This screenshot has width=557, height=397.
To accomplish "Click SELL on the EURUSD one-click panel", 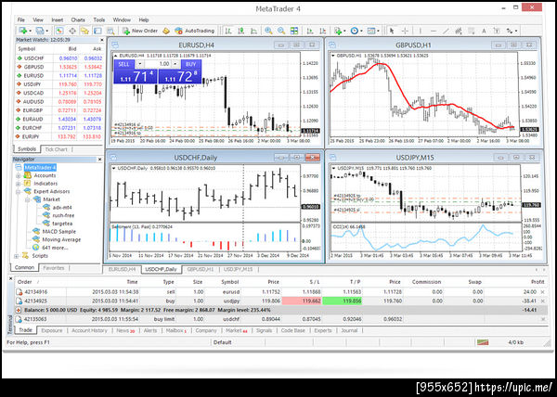I will [124, 64].
